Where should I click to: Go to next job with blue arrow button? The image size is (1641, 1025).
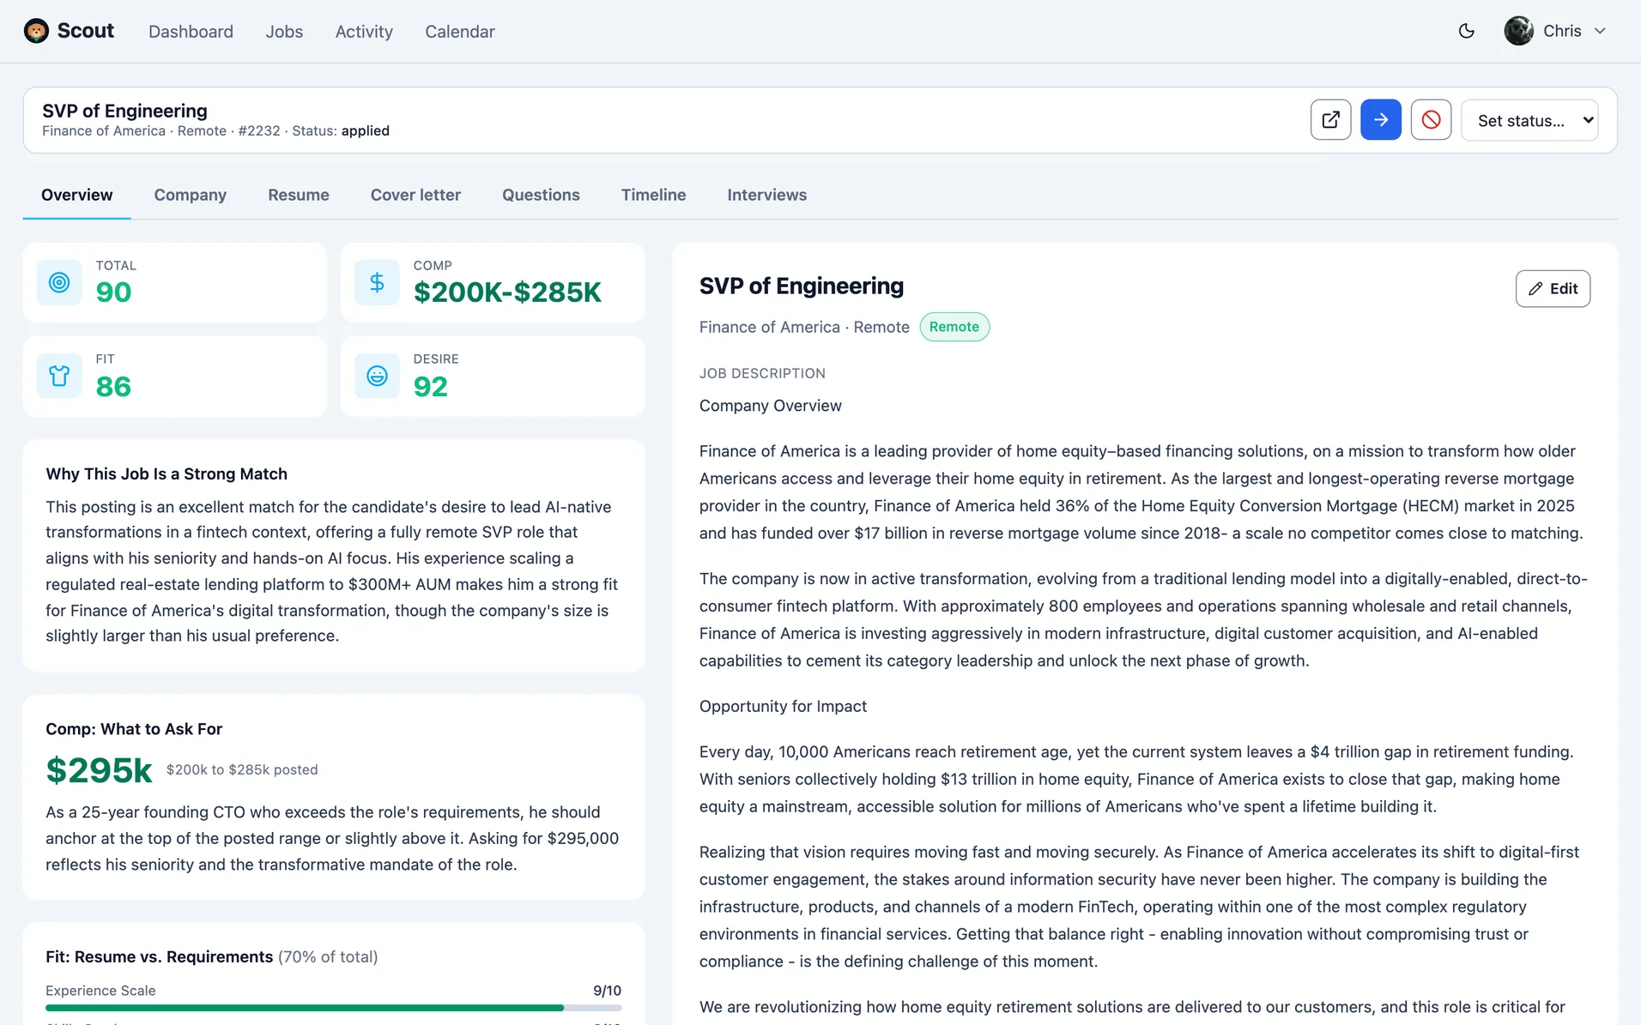coord(1380,120)
